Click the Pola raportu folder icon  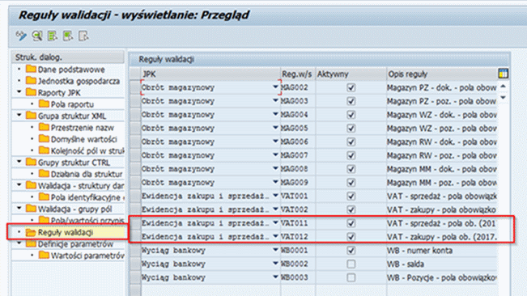coord(44,104)
